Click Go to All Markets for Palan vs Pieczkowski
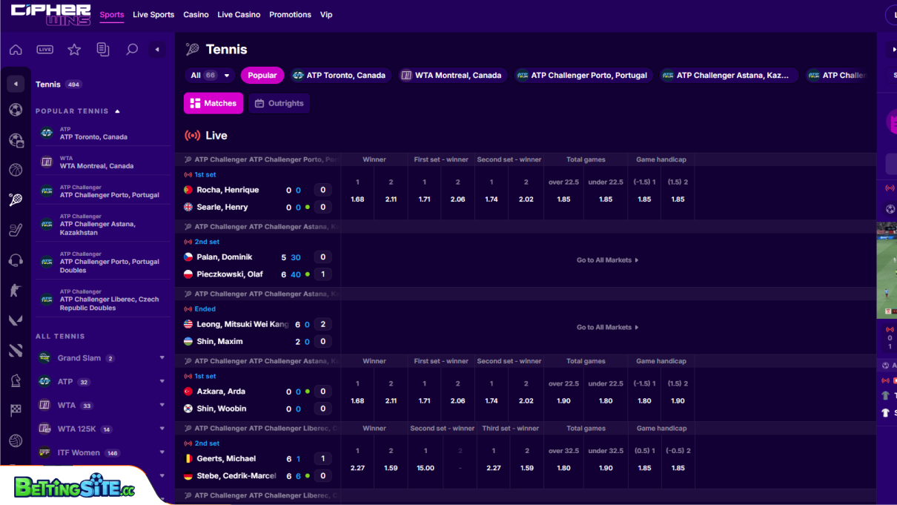The height and width of the screenshot is (505, 897). coord(606,260)
